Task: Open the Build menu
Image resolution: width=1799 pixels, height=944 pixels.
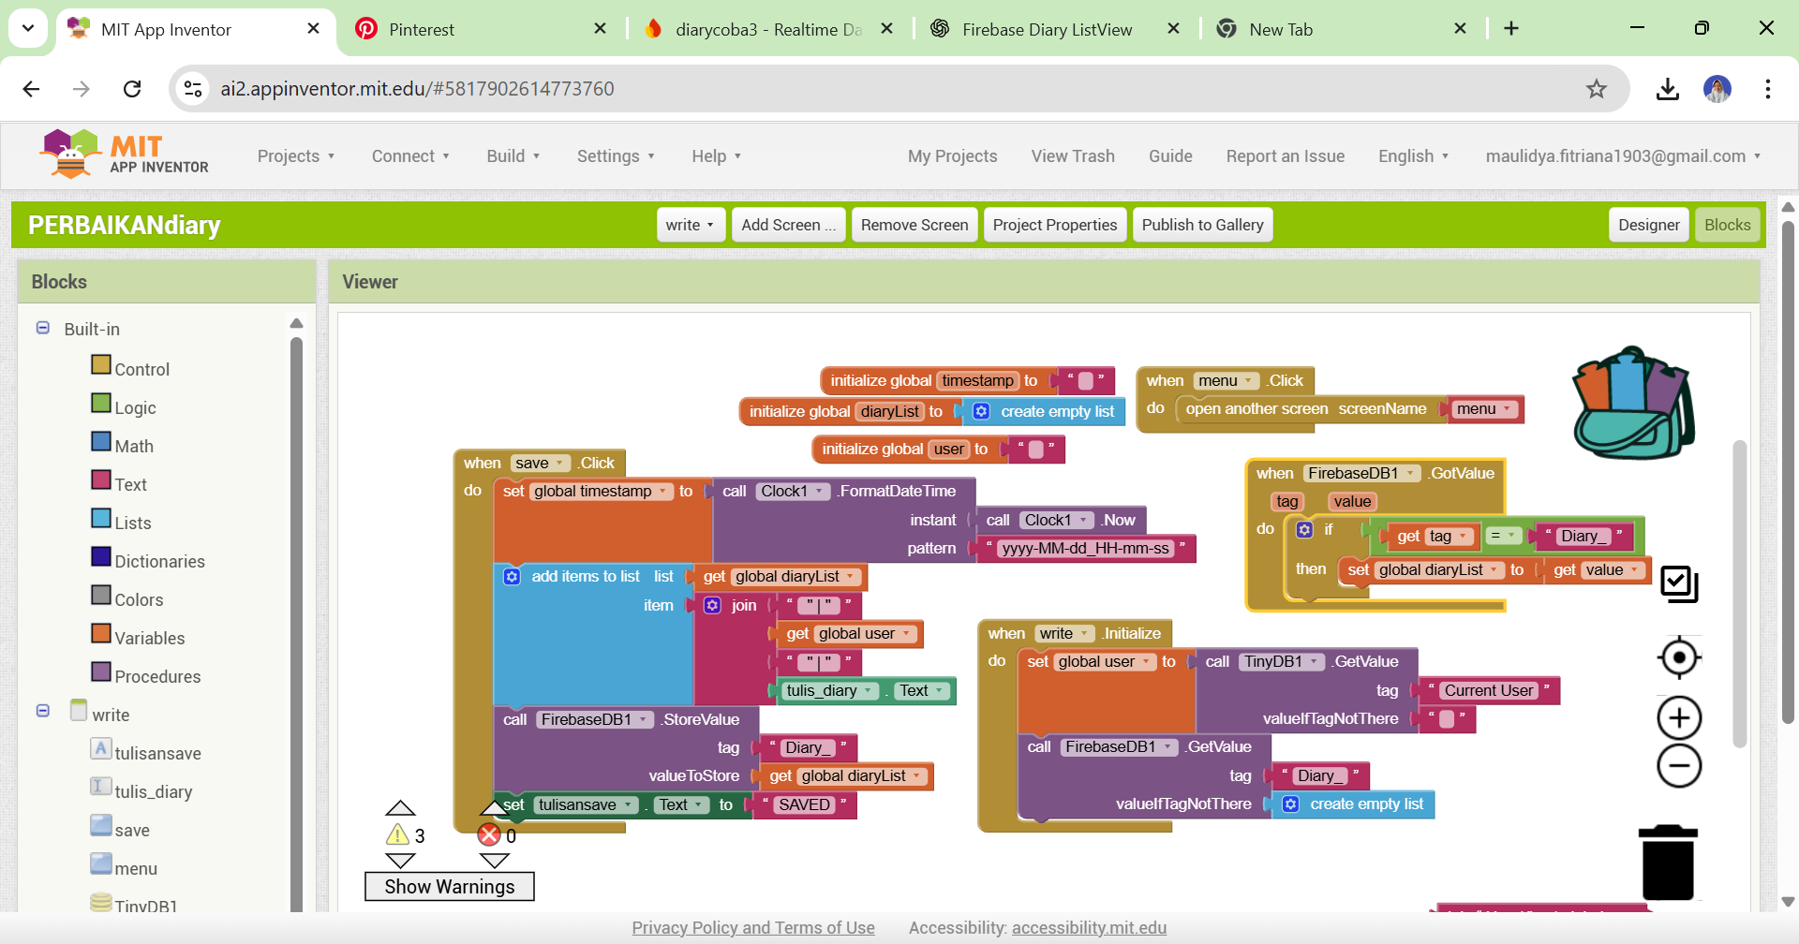Action: (x=513, y=156)
